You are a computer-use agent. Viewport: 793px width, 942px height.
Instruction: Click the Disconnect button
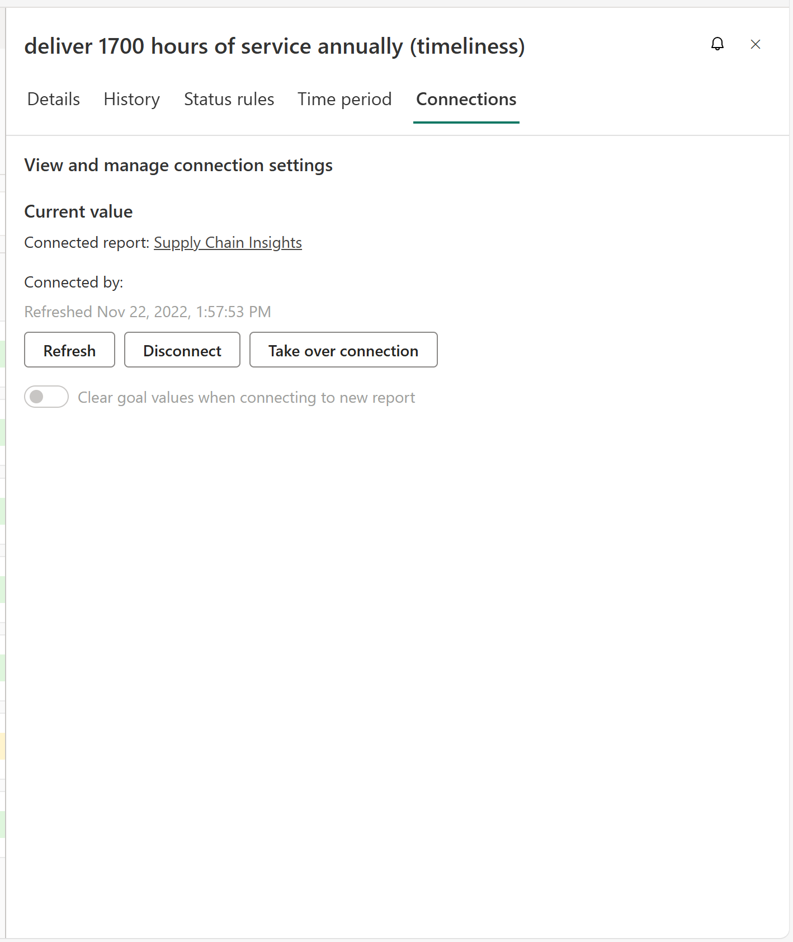[x=182, y=350]
